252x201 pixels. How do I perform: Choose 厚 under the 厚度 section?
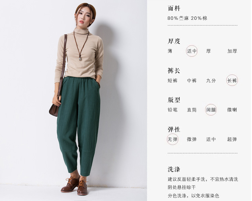209,51
